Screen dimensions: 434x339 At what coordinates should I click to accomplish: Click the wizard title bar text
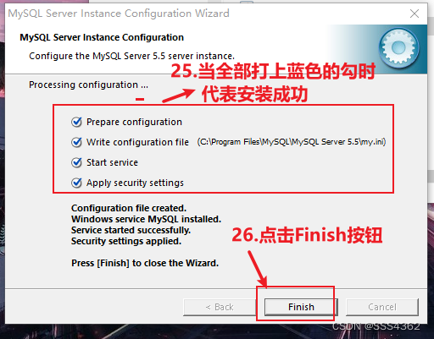[119, 14]
